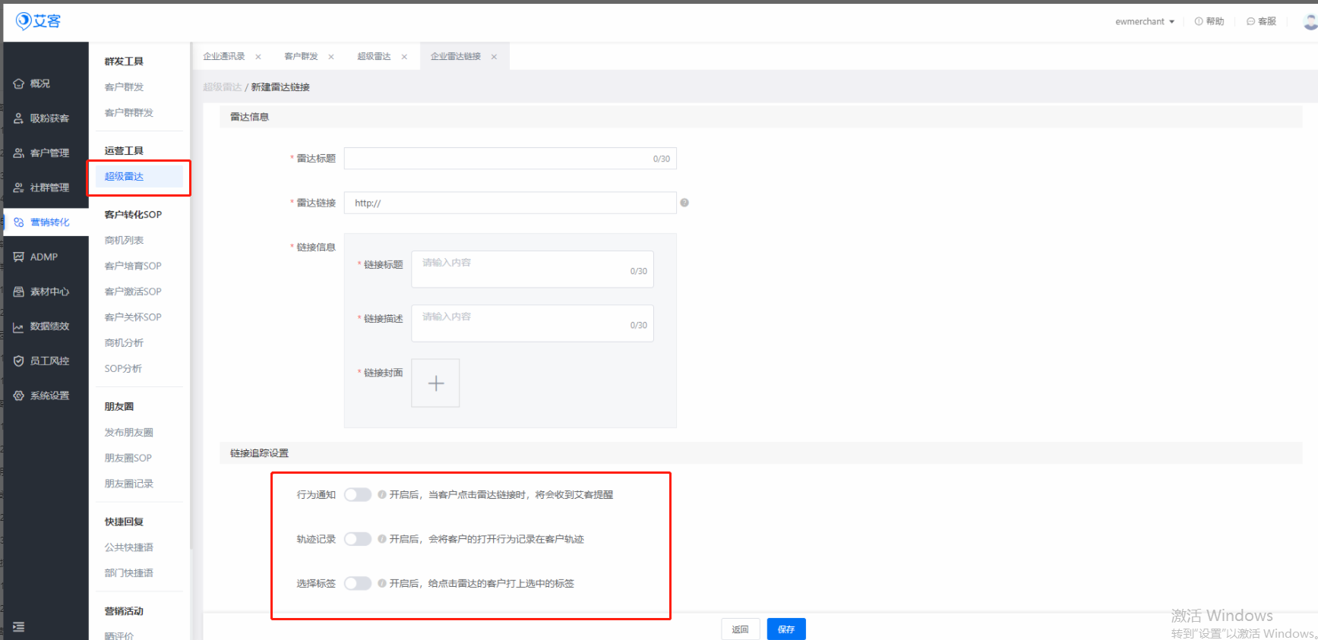Toggle the 选择标签 switch on
This screenshot has height=640, width=1318.
pyautogui.click(x=357, y=584)
